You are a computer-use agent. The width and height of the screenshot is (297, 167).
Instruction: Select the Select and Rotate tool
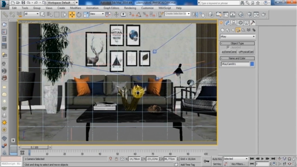point(79,14)
